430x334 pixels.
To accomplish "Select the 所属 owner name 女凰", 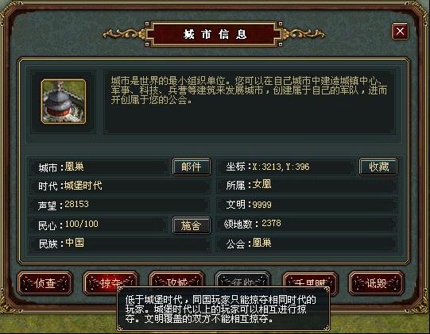I will [261, 184].
